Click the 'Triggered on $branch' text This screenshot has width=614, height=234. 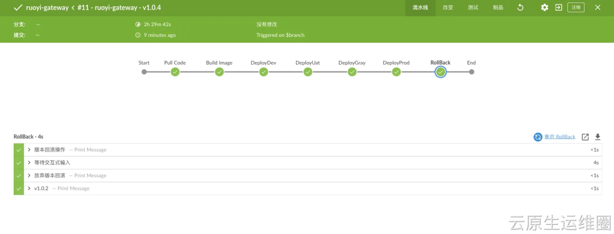pyautogui.click(x=280, y=35)
